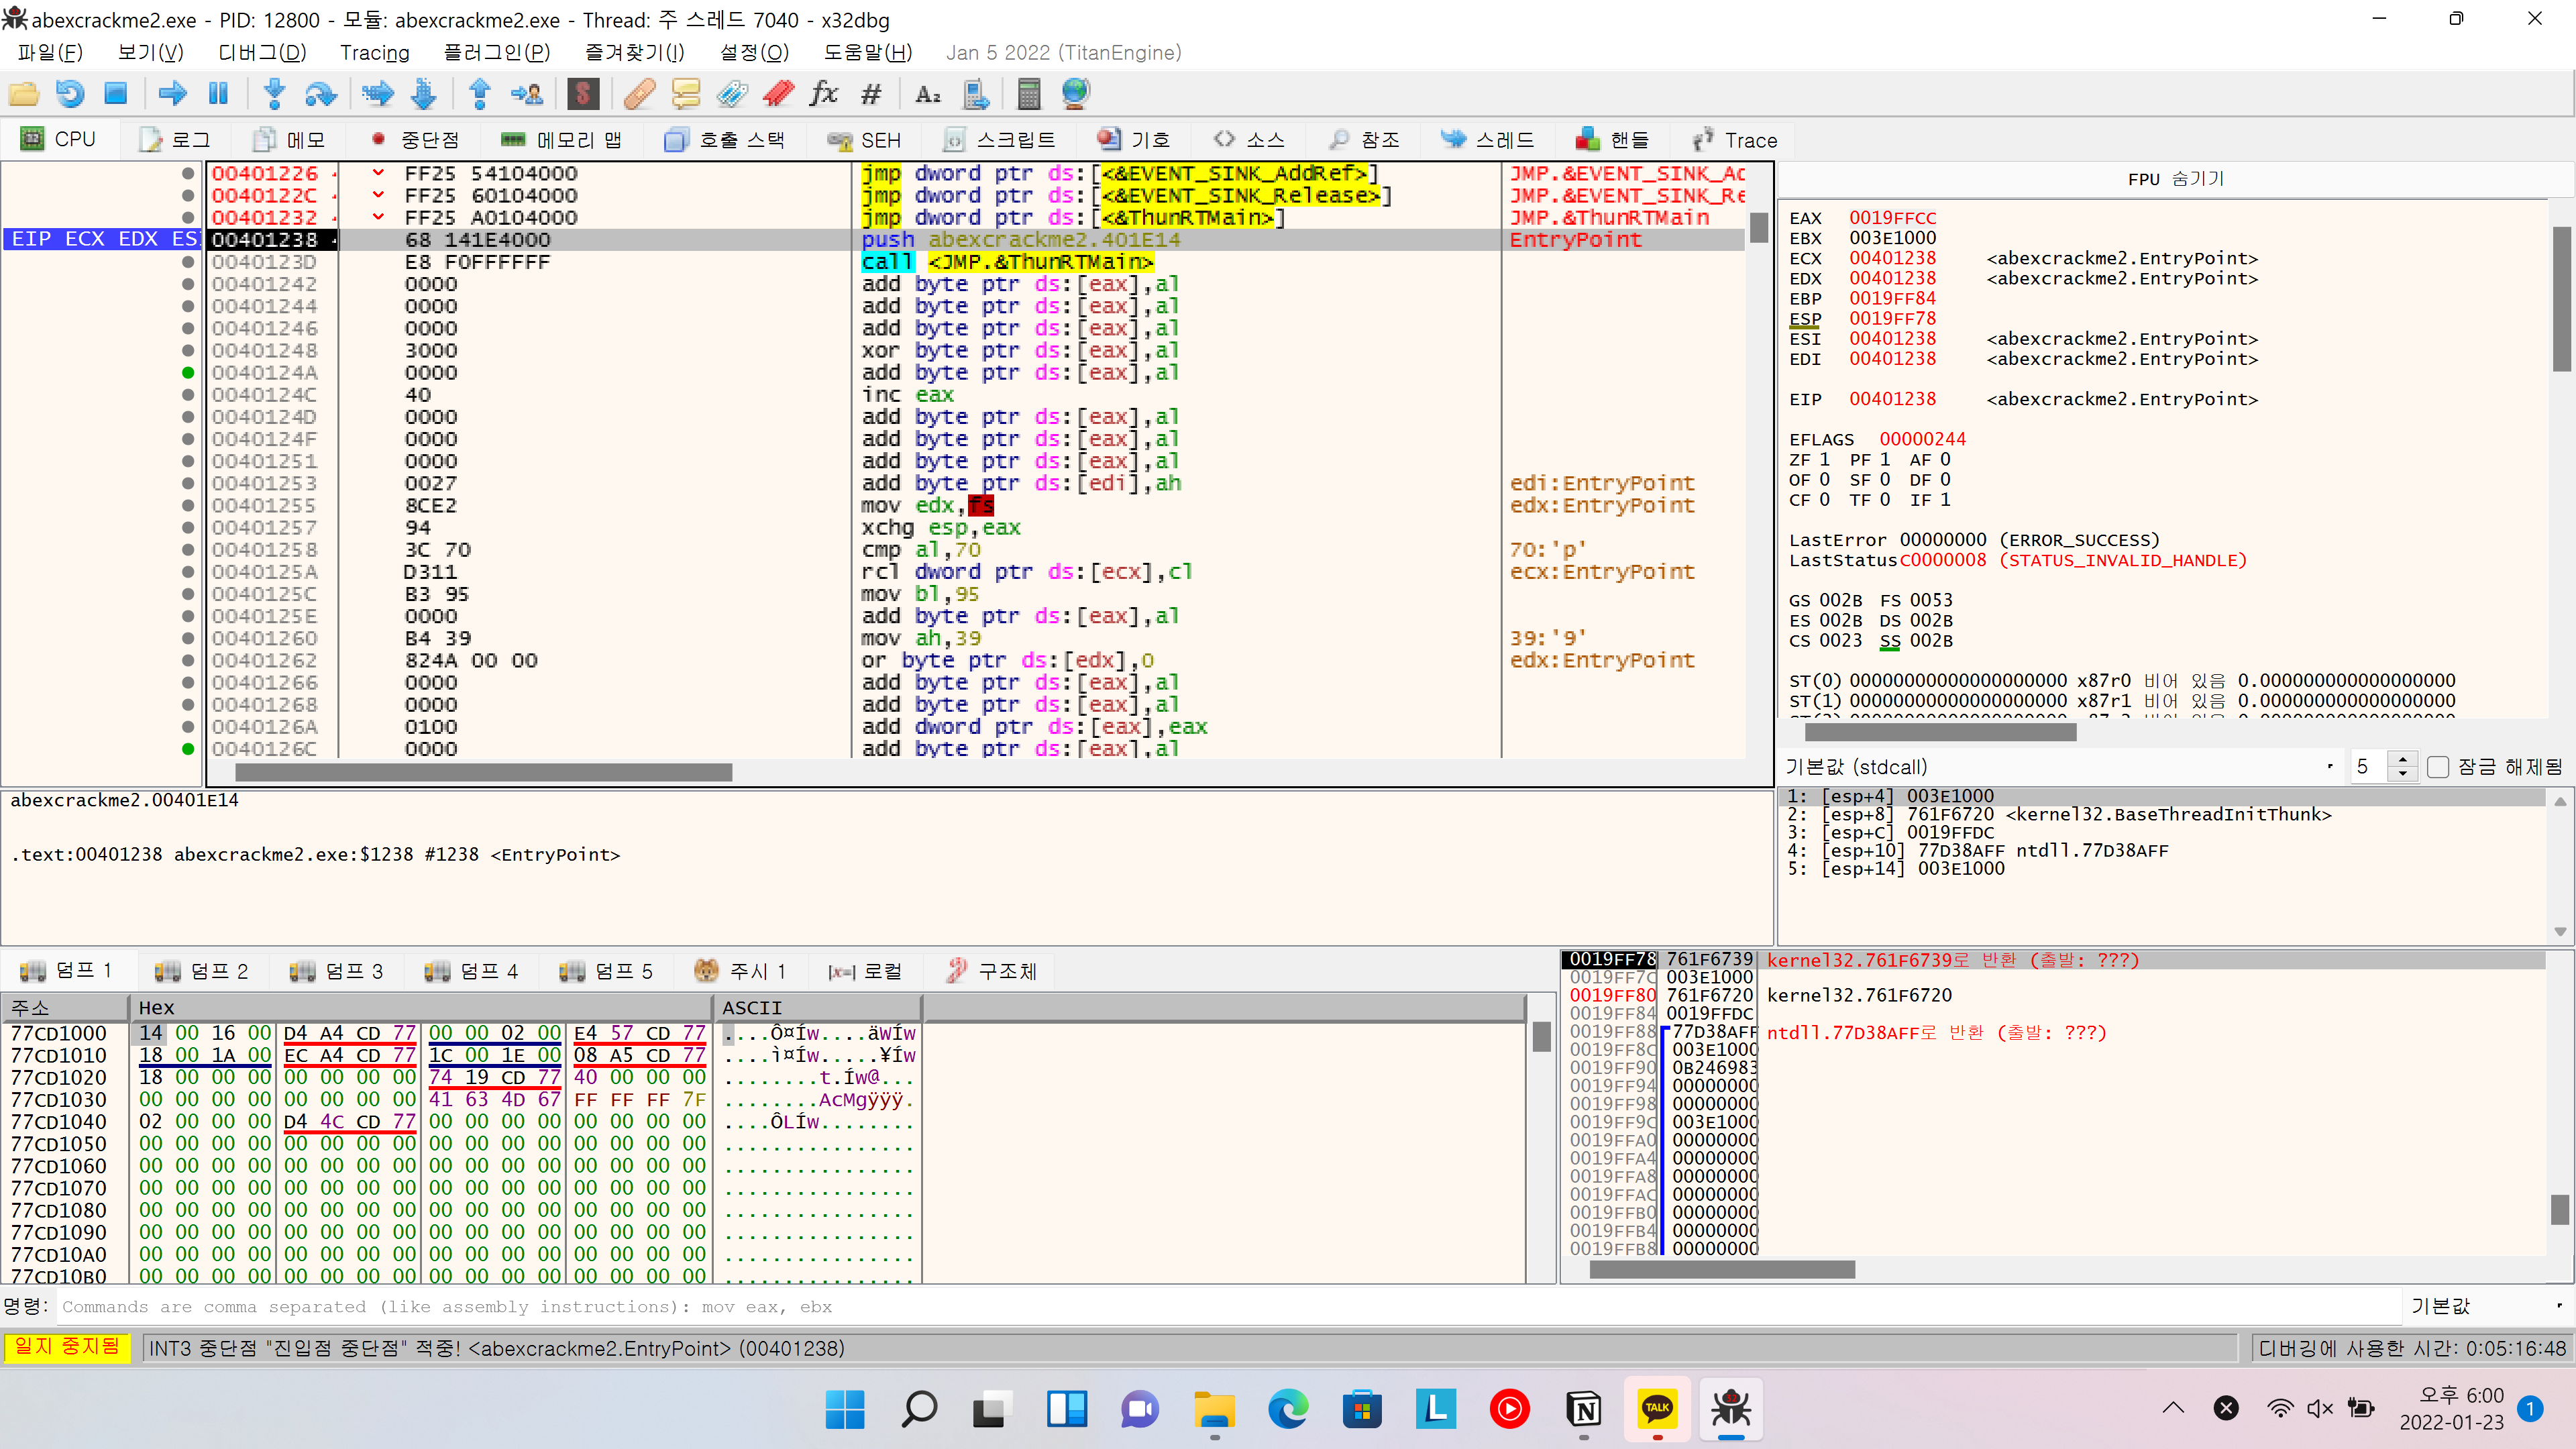Click the Step Over icon
The image size is (2576, 1449).
pos(320,94)
